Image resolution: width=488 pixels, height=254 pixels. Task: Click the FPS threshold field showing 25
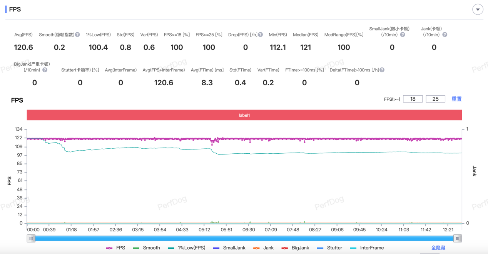pos(435,99)
